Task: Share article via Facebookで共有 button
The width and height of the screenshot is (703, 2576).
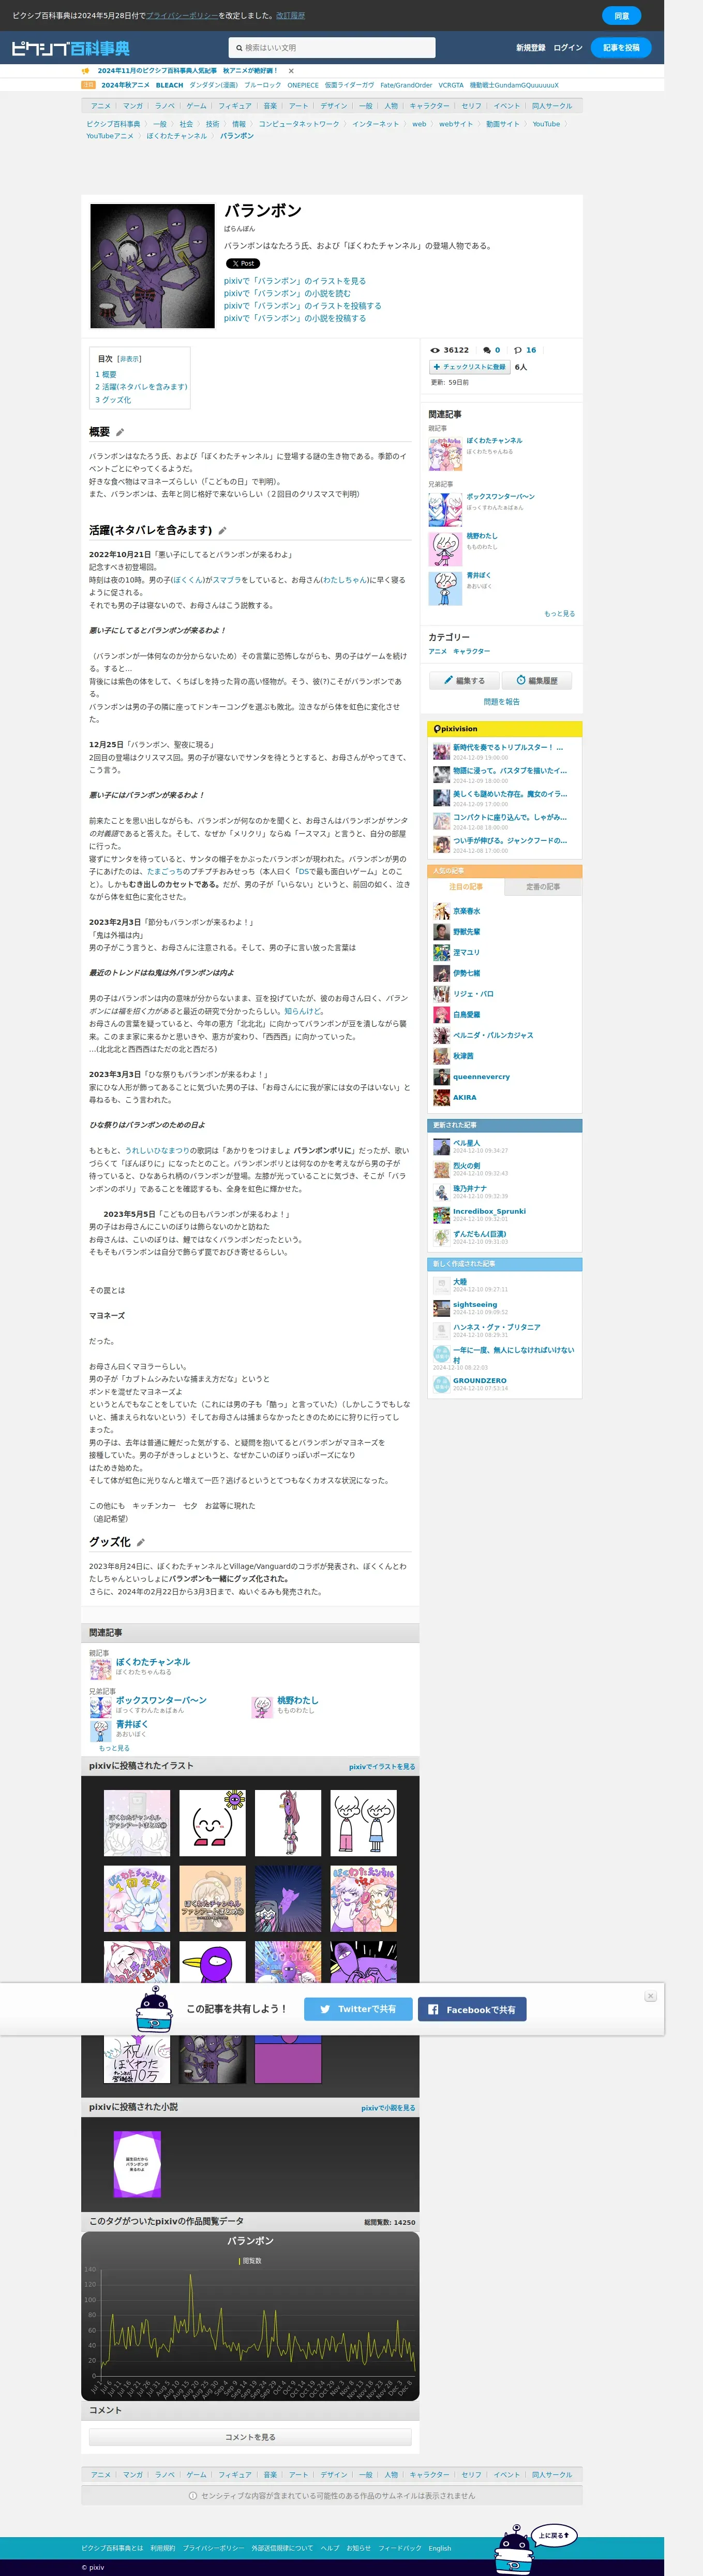Action: (472, 2009)
